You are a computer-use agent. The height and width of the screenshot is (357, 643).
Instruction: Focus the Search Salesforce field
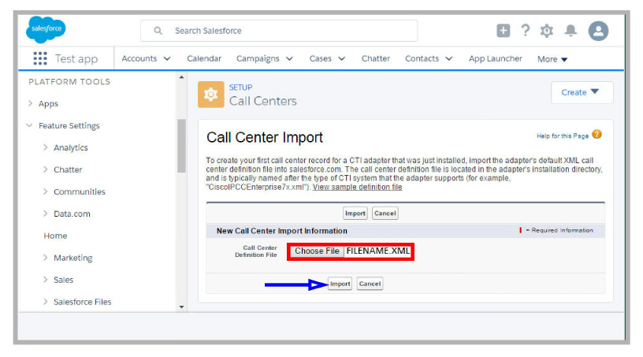click(x=279, y=31)
